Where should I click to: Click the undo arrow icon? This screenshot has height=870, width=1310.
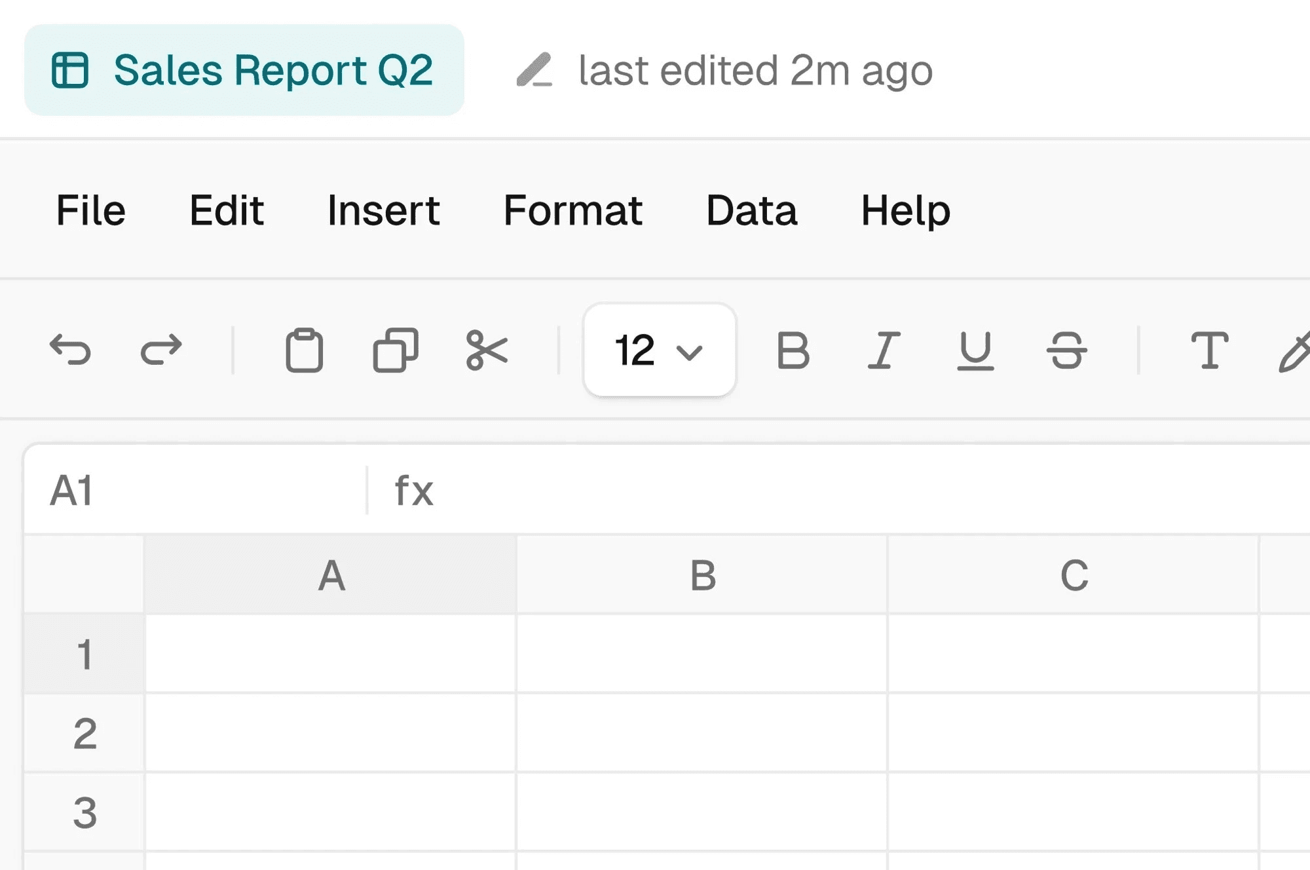(x=70, y=349)
